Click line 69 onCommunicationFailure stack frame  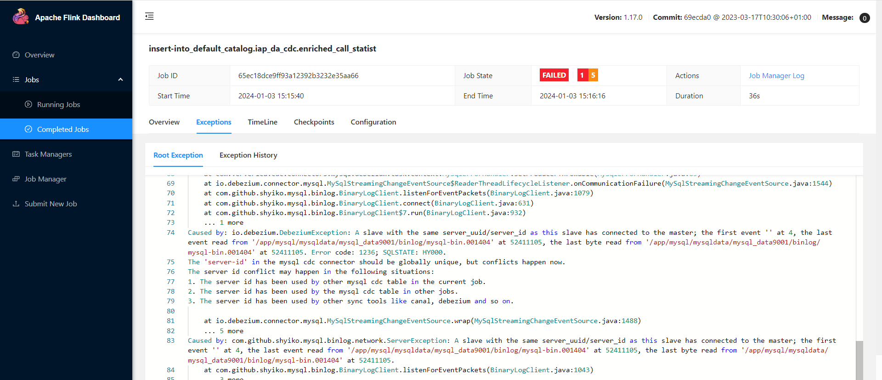pos(518,183)
